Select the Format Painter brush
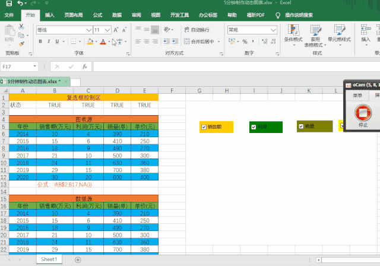The height and width of the screenshot is (266, 380). point(21,44)
